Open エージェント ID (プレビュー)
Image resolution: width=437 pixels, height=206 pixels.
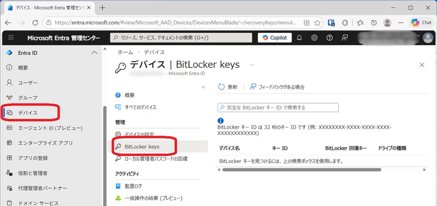click(x=50, y=128)
